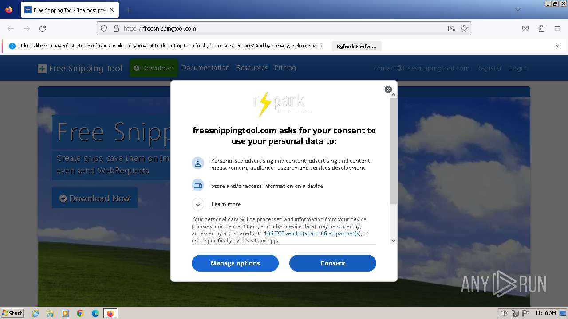
Task: Click the Register link
Action: [x=489, y=68]
